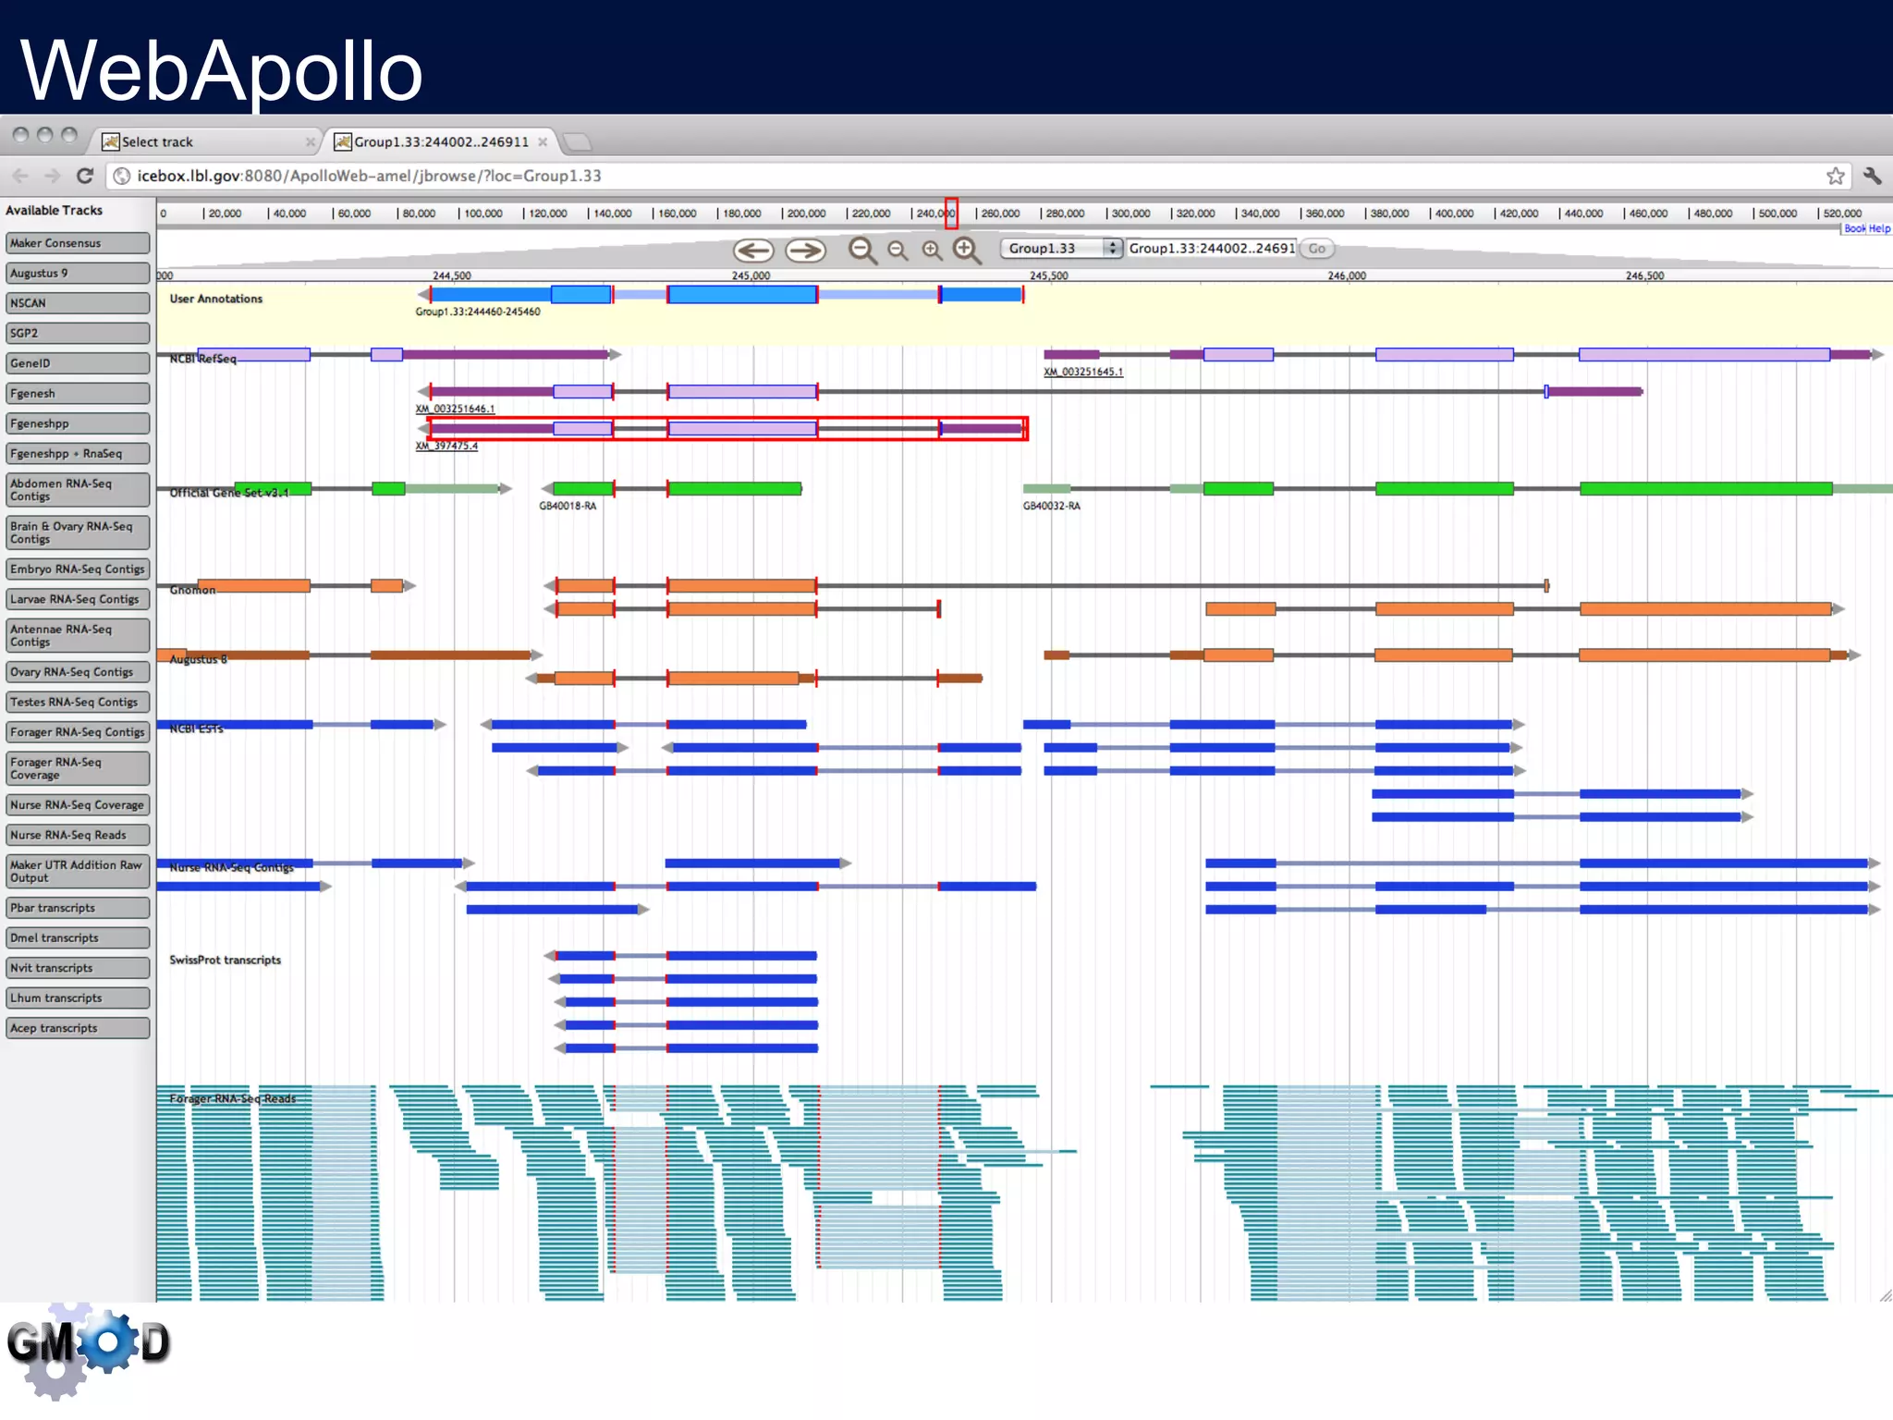Viewport: 1893px width, 1420px height.
Task: Click the Official Gene Set v3.1 label
Action: click(229, 493)
